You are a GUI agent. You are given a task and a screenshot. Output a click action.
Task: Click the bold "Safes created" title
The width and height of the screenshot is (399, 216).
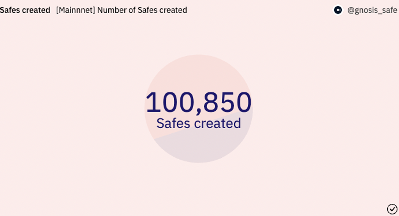[x=25, y=10]
